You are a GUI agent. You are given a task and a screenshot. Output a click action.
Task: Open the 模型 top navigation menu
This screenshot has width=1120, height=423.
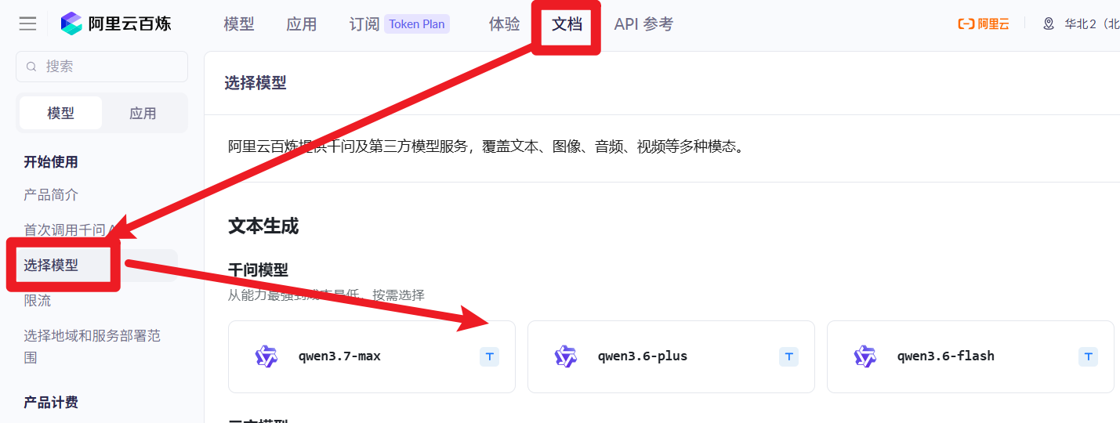[x=239, y=24]
